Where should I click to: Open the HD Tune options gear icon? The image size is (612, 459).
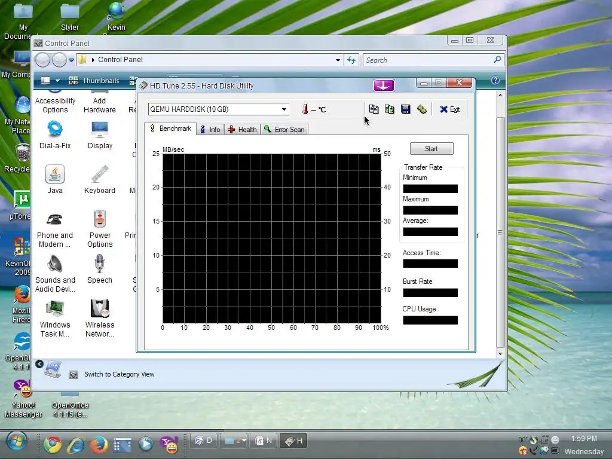421,109
